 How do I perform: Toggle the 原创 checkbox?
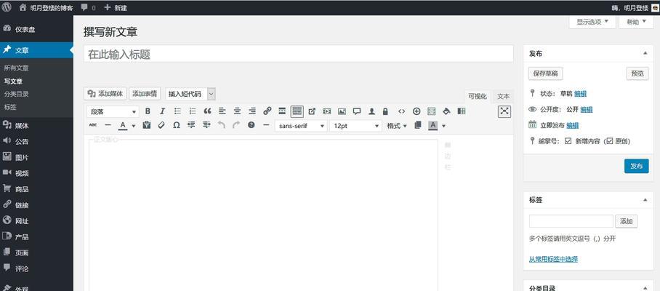point(610,141)
